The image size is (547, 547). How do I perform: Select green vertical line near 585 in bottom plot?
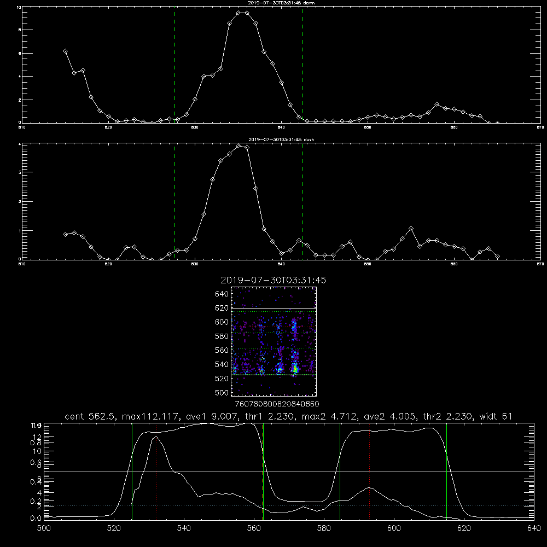340,472
